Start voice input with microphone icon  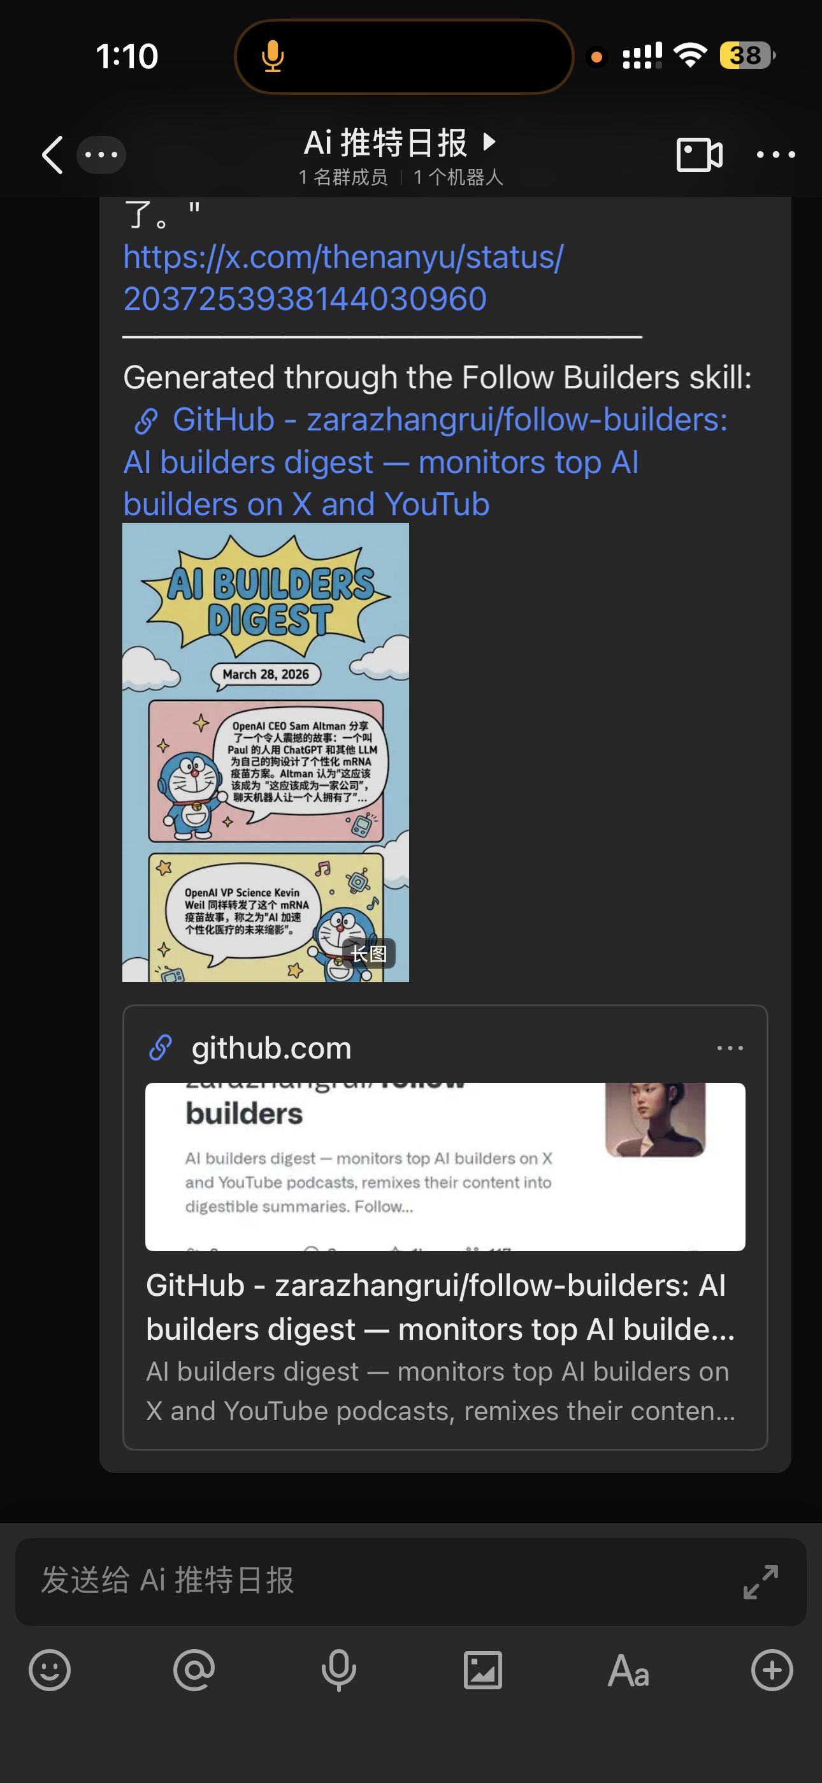point(338,1670)
